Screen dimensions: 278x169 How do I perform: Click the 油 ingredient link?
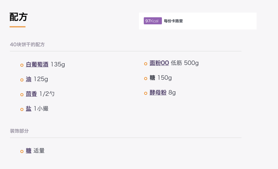29,79
